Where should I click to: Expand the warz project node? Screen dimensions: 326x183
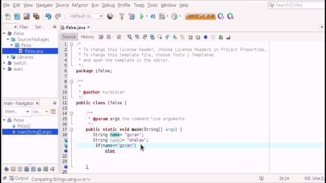point(5,69)
